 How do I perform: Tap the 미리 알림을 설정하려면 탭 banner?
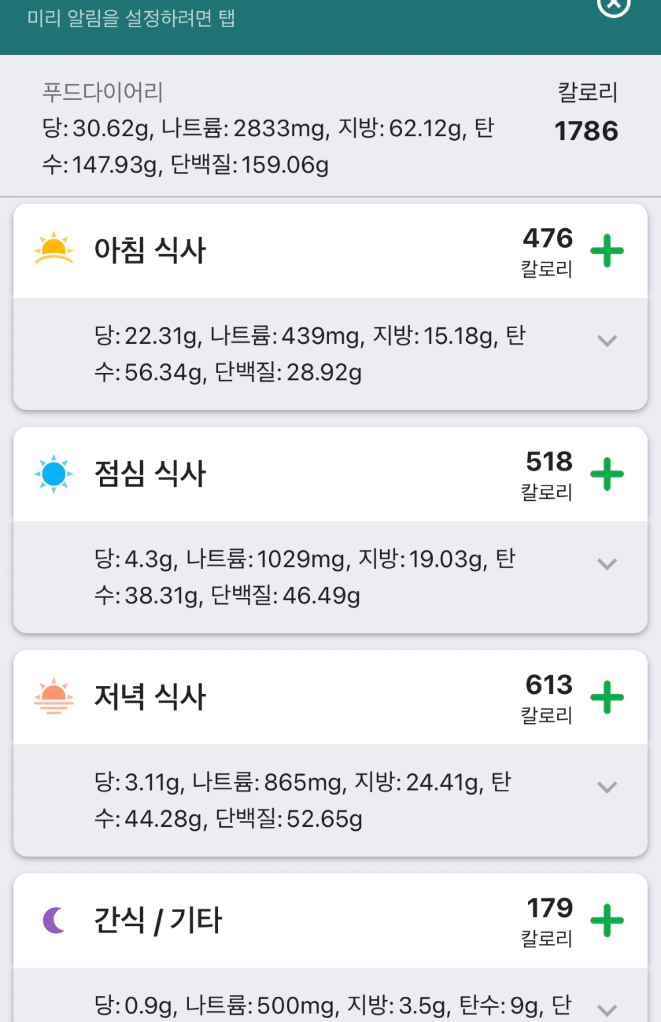(x=131, y=19)
